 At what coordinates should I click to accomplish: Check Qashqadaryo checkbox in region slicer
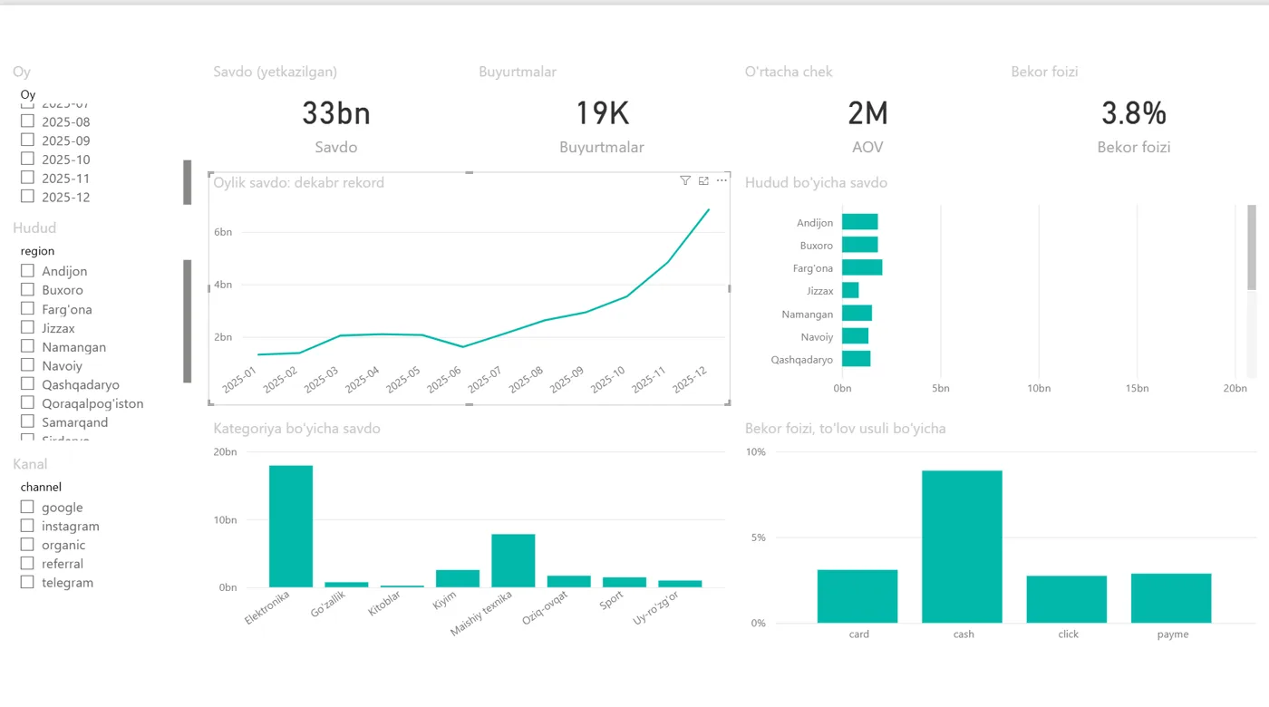(x=27, y=383)
